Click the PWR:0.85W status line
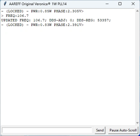 coord(42,11)
